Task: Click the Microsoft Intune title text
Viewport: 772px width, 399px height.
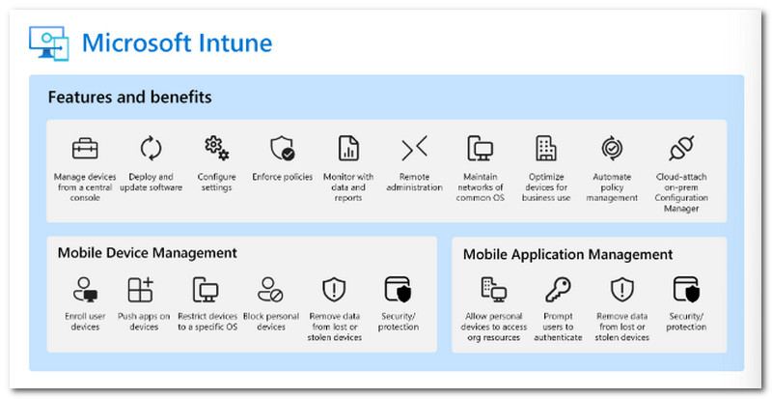Action: click(x=178, y=43)
